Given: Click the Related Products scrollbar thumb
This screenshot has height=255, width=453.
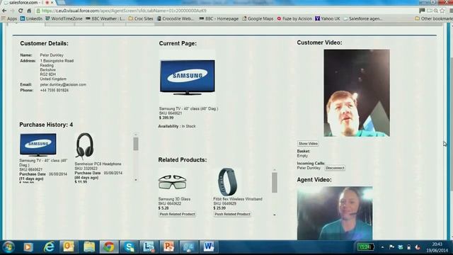Looking at the screenshot, I should tap(275, 183).
